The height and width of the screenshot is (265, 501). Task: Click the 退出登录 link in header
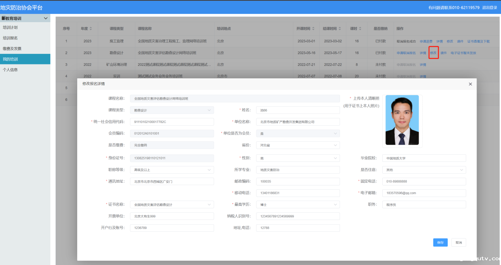pyautogui.click(x=489, y=8)
